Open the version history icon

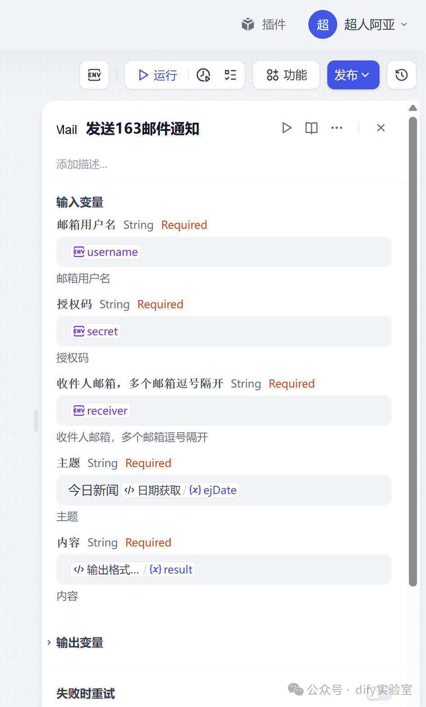[401, 75]
